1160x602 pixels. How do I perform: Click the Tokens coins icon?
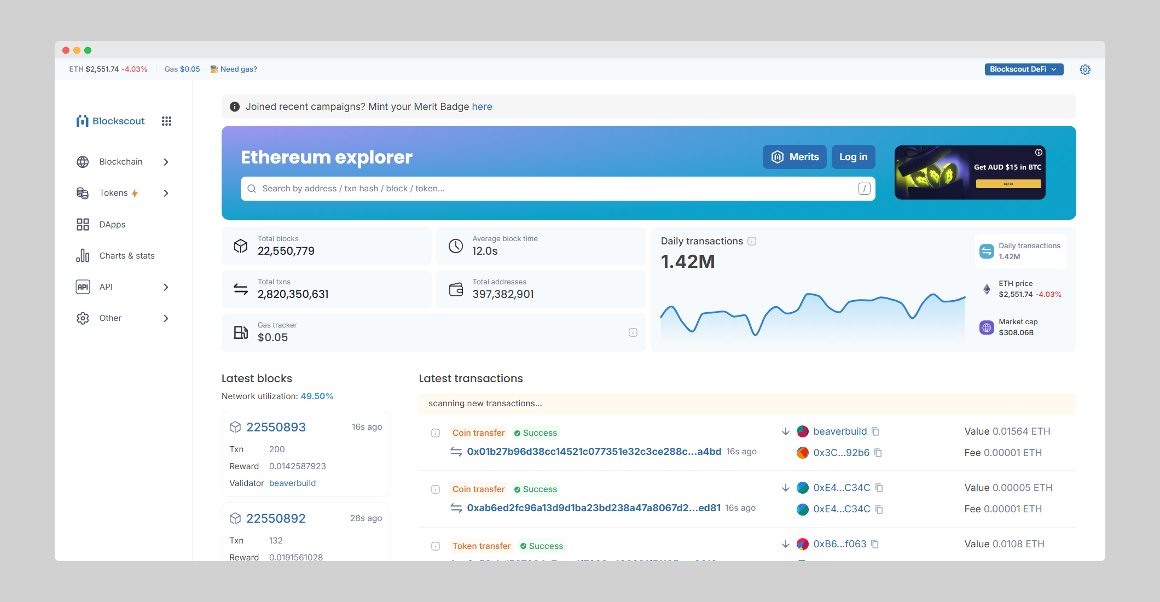click(x=83, y=193)
